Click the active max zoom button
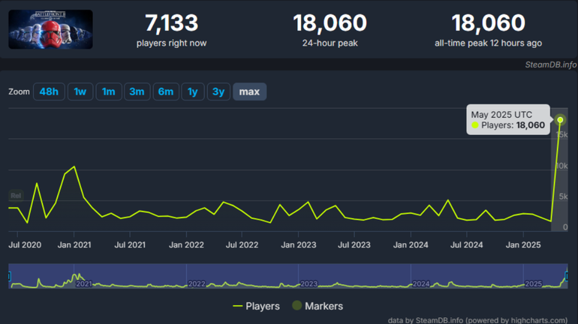The height and width of the screenshot is (324, 578). 249,91
